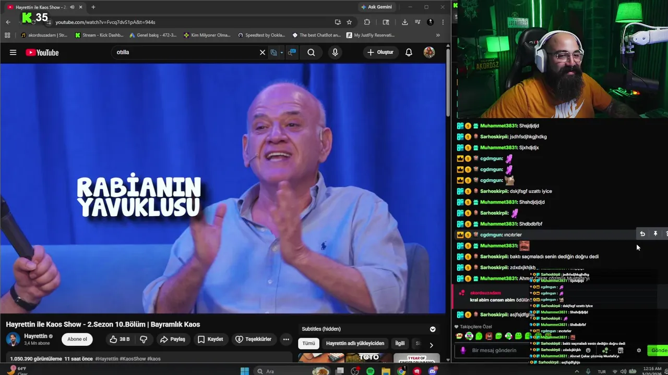Viewport: 668px width, 375px height.
Task: Open 'Genel bakış' Google Ads bookmark
Action: click(x=153, y=35)
